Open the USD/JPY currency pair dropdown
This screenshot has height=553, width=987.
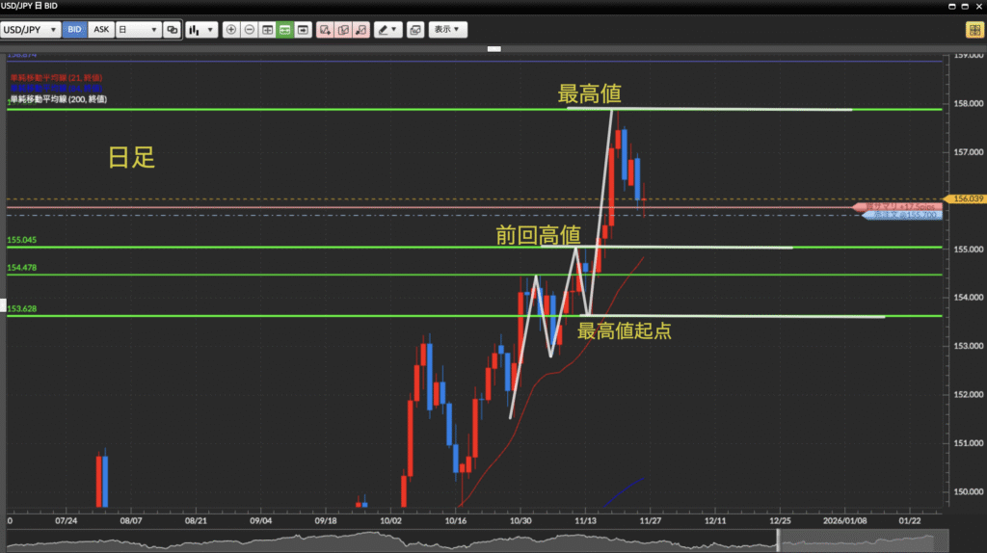coord(31,30)
